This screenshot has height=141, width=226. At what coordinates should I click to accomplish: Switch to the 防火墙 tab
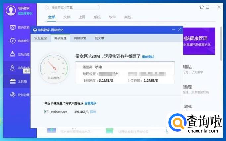pos(100,38)
